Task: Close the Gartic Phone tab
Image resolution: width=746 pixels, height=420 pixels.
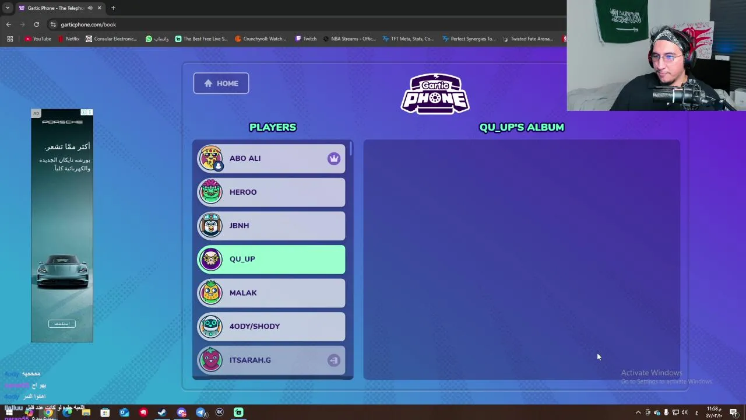Action: pos(99,8)
